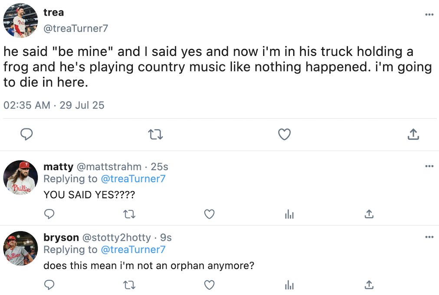Retweet bryson's reply
This screenshot has width=439, height=295.
pos(129,285)
